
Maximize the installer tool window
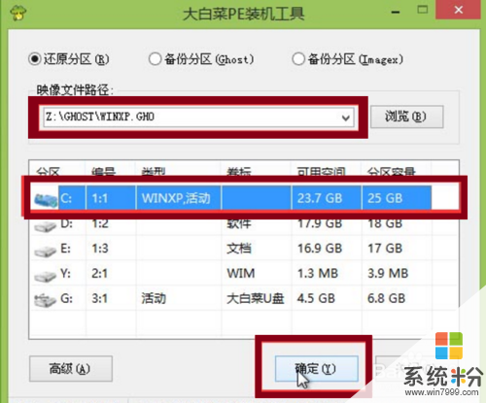coord(423,10)
